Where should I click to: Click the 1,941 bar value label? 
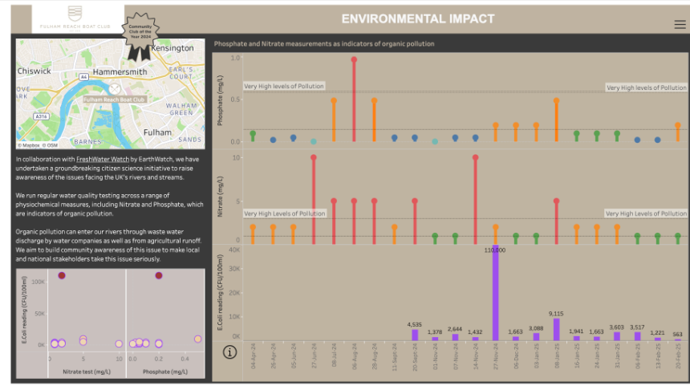pyautogui.click(x=576, y=331)
